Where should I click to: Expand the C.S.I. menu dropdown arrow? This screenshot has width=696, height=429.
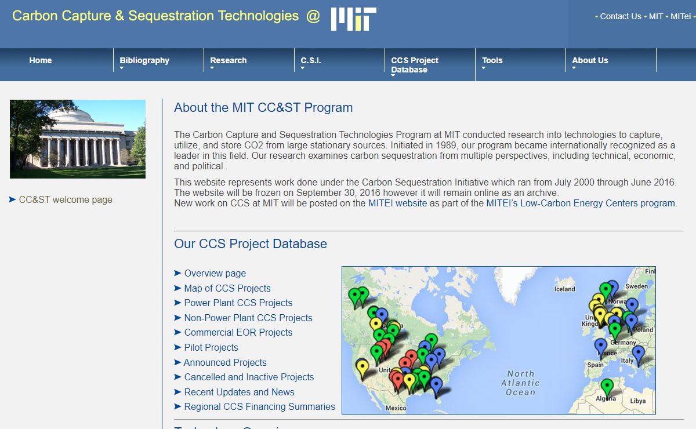(303, 68)
